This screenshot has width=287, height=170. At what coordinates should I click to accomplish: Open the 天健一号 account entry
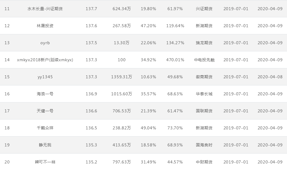coord(45,111)
